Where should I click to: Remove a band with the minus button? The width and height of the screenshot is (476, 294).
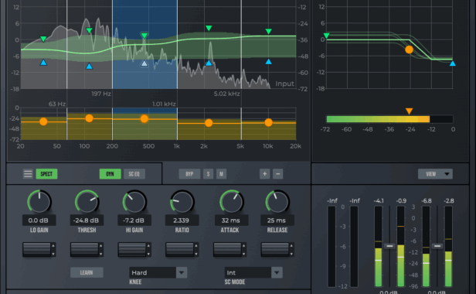click(277, 174)
